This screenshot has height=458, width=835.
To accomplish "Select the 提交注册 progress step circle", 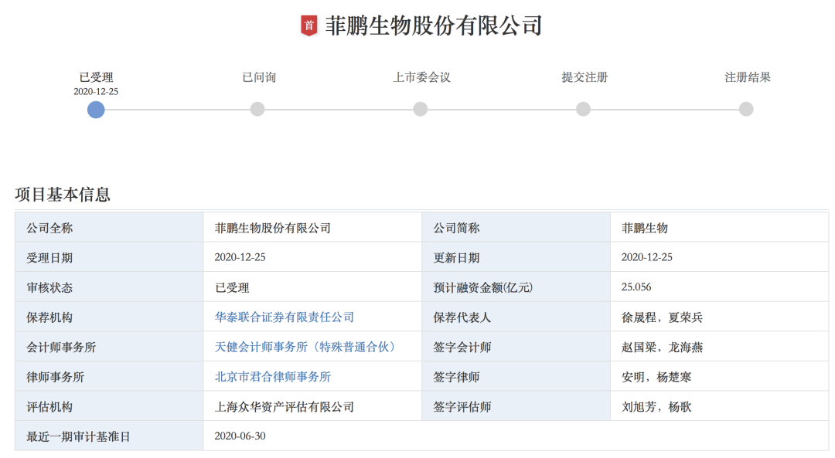I will click(x=584, y=110).
